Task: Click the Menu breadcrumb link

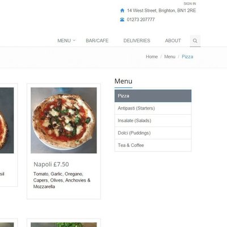Action: click(170, 57)
